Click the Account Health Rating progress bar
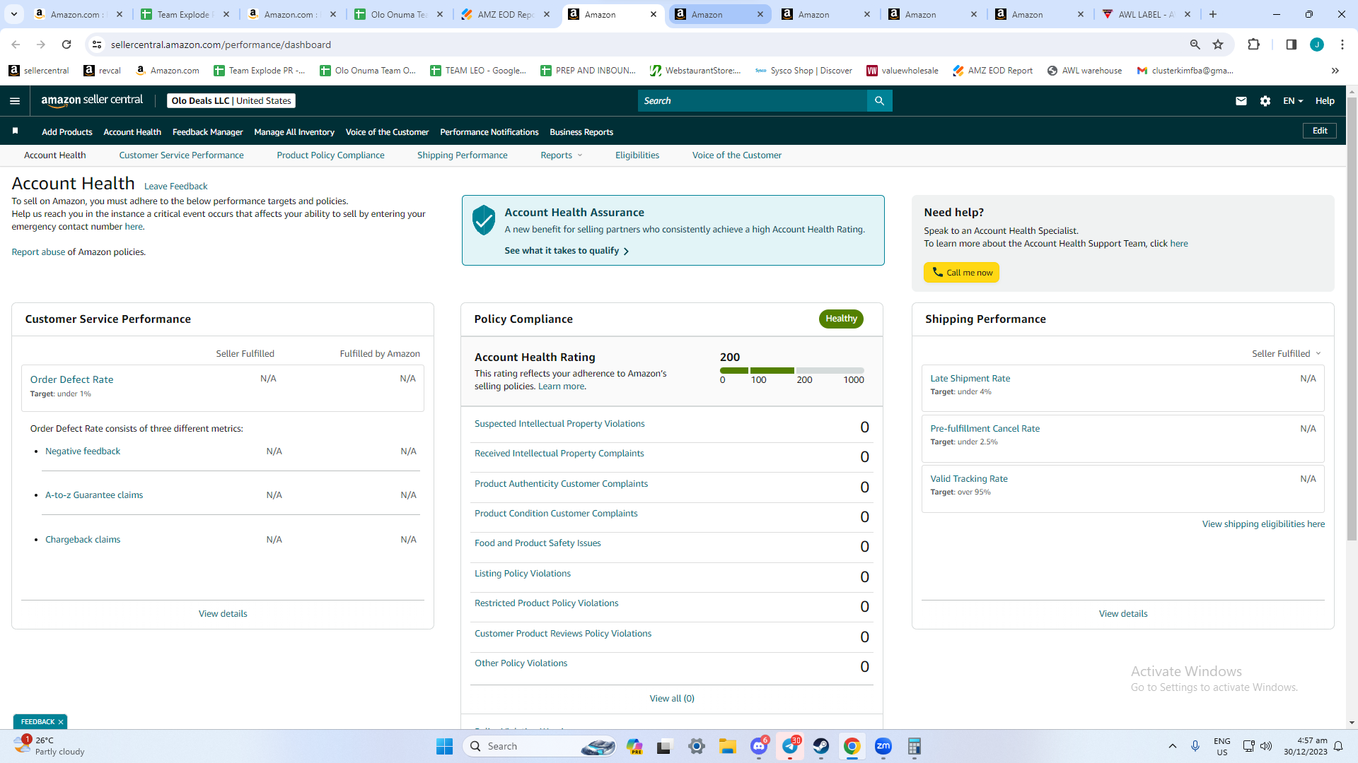Screen dimensions: 1358x763 pos(791,370)
